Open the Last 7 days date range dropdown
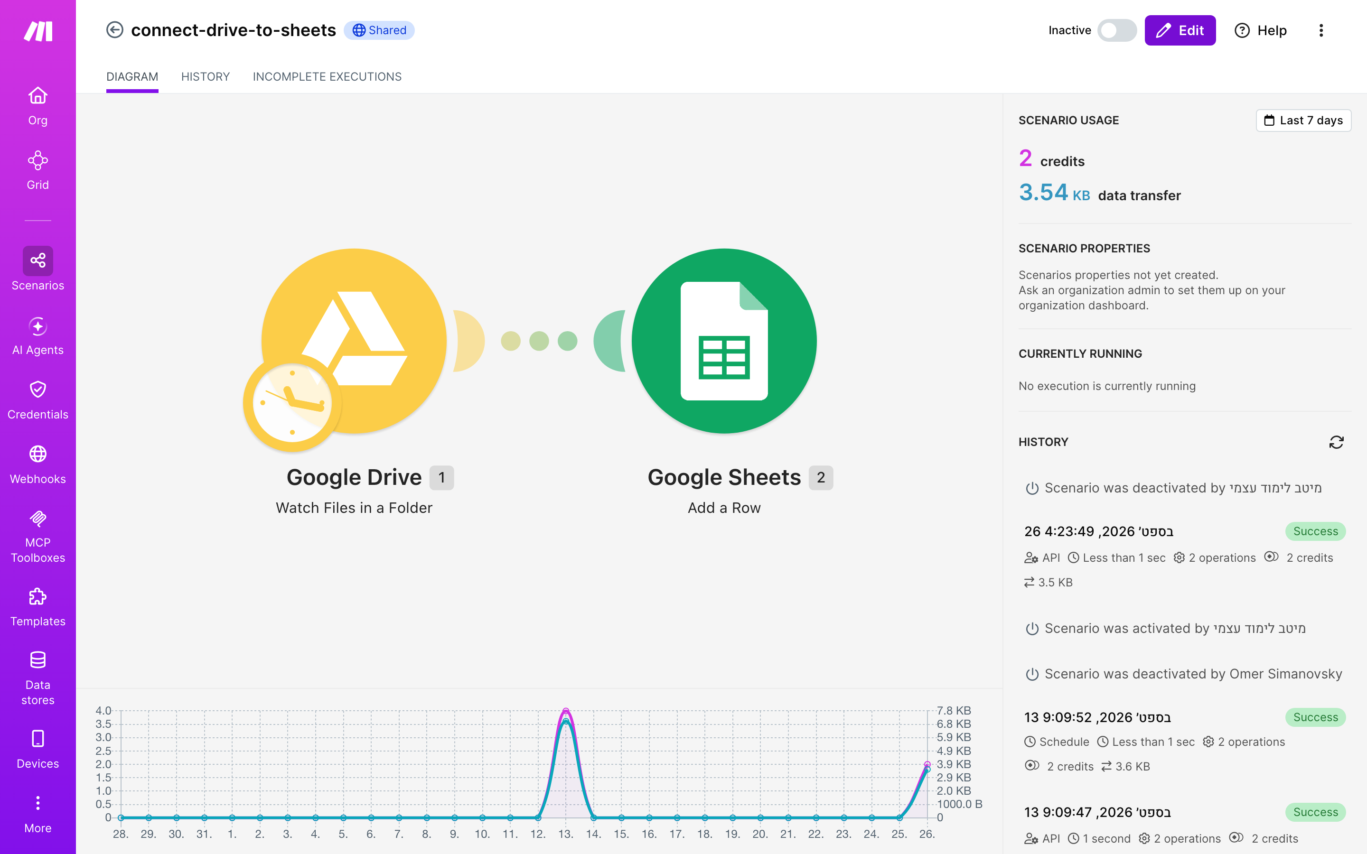 tap(1303, 121)
